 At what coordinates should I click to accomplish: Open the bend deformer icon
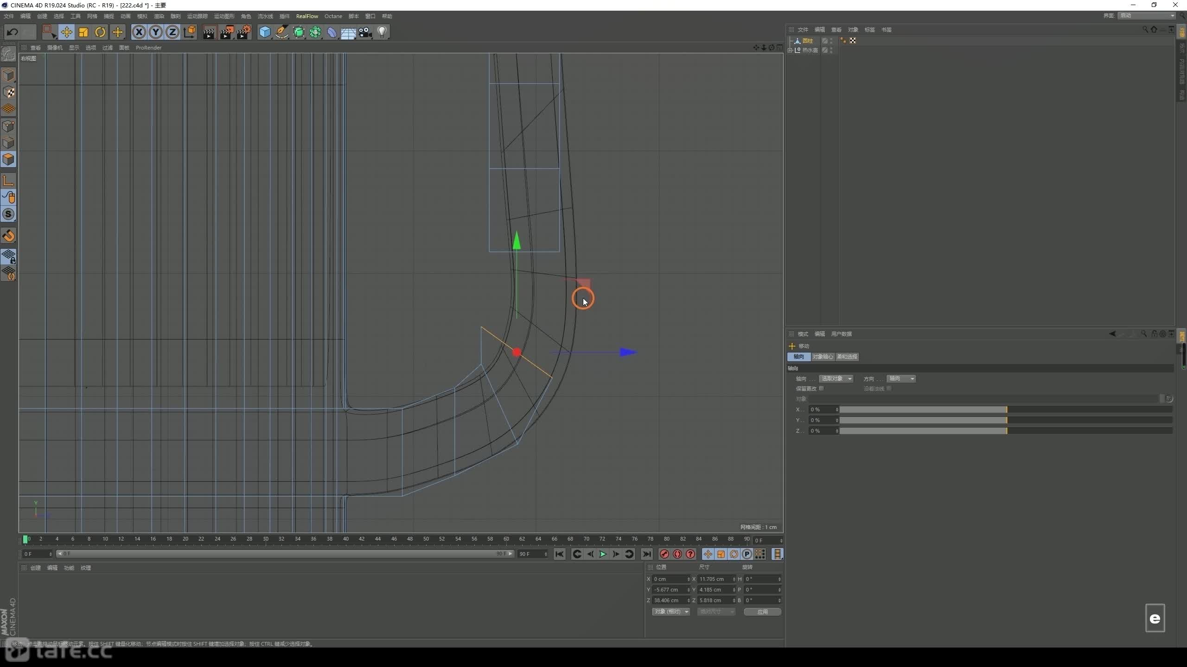pyautogui.click(x=332, y=32)
